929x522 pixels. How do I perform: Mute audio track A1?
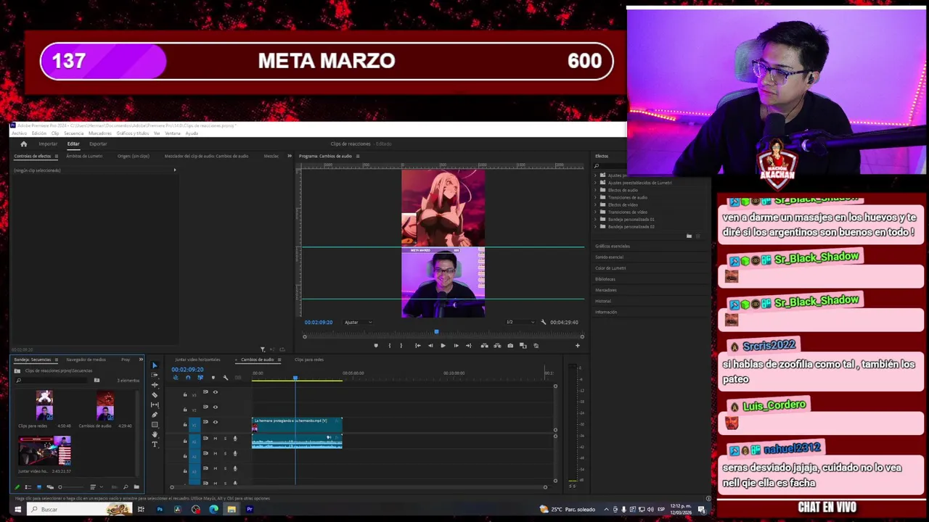coord(216,439)
